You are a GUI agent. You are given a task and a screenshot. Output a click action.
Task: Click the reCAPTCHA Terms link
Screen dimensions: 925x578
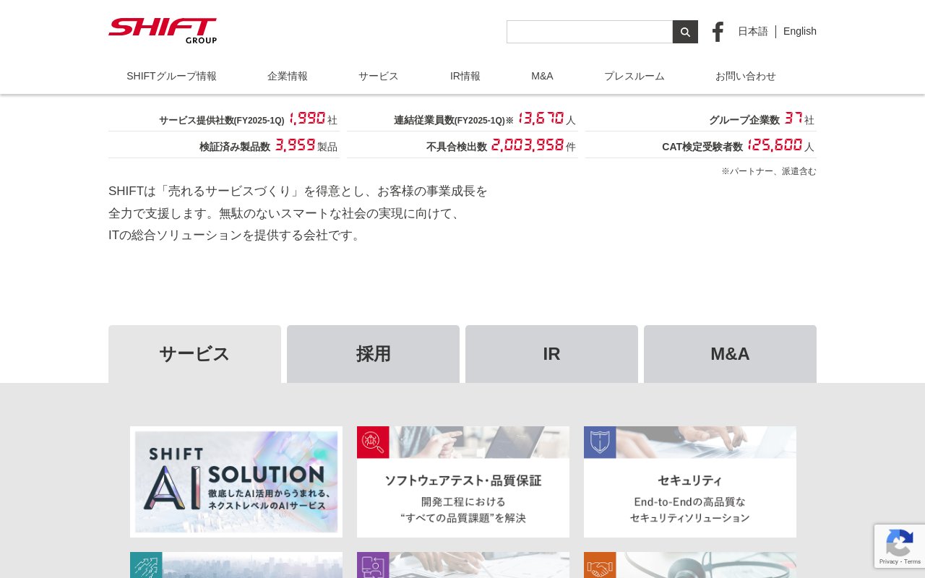click(913, 561)
